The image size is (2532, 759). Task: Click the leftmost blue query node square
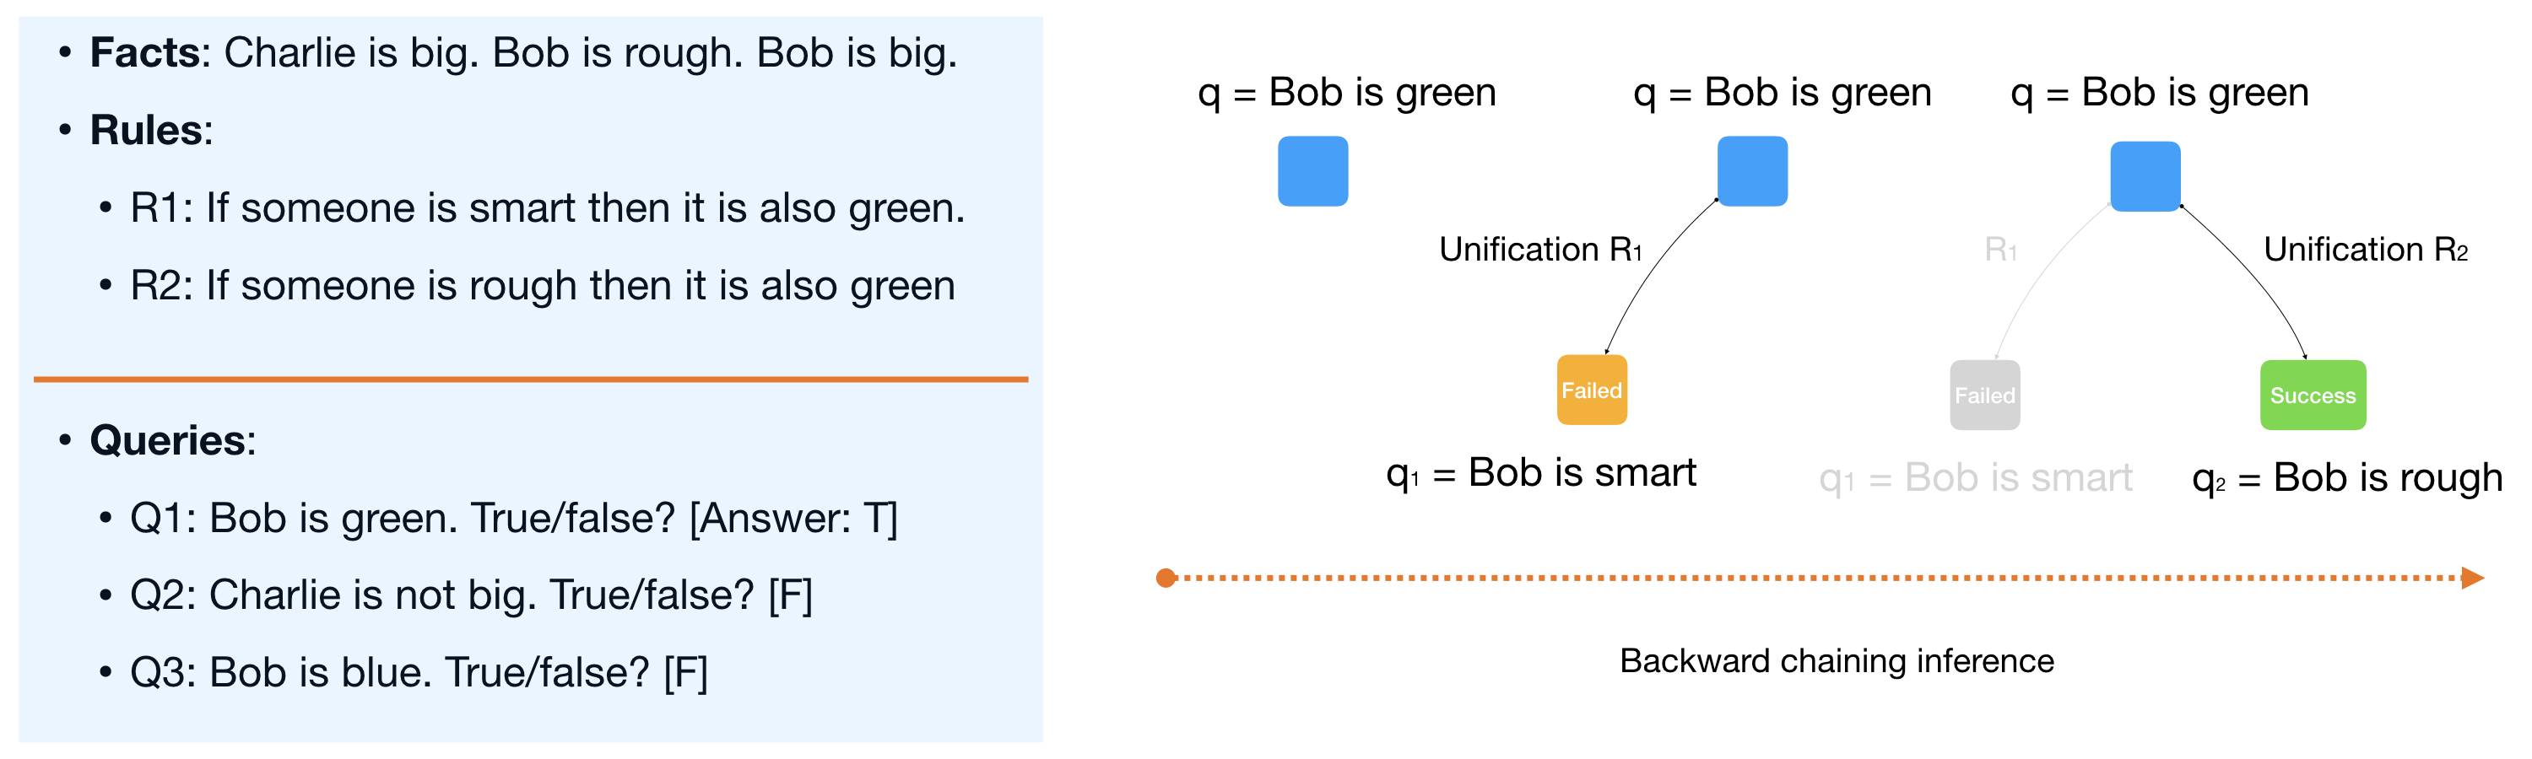tap(1312, 171)
